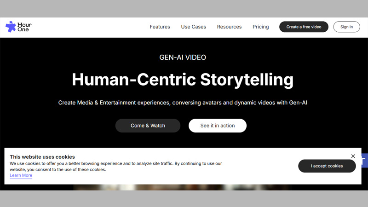Click the Human-Centric Storytelling headline
Screen dimensions: 368x207
183,80
